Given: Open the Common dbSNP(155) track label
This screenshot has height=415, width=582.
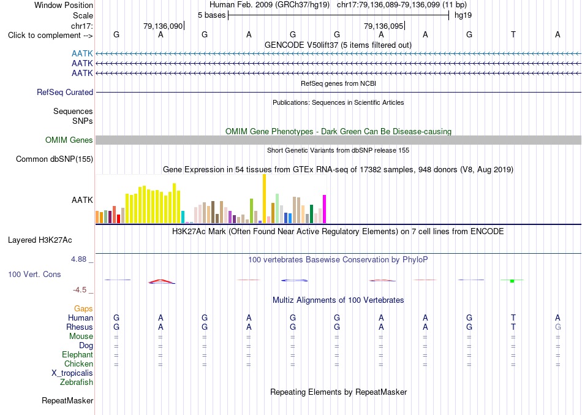Looking at the screenshot, I should tap(55, 159).
